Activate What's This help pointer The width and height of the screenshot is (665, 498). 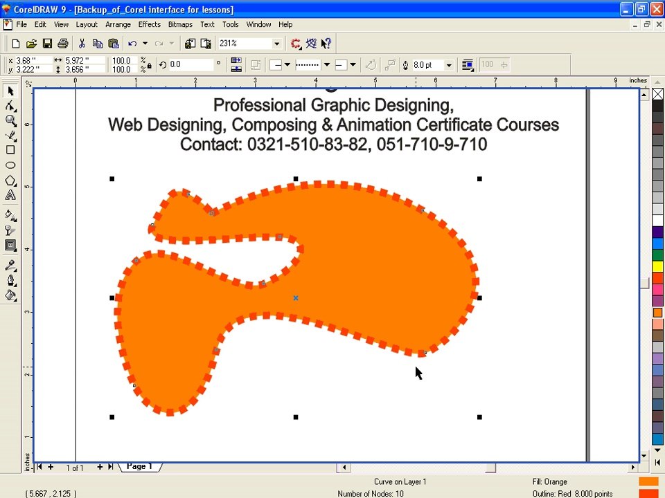point(326,44)
